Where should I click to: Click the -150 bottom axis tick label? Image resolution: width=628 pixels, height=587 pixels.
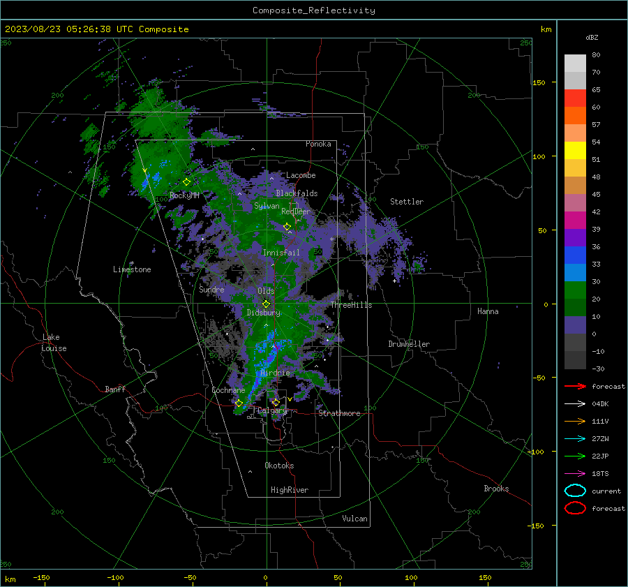click(41, 577)
